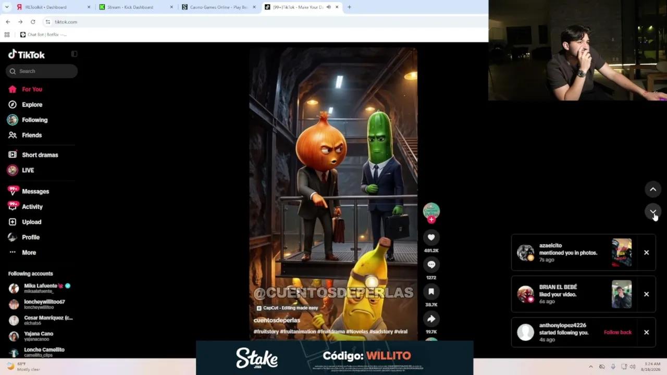Mute the TikTok tab audio icon
This screenshot has width=667, height=375.
pyautogui.click(x=328, y=7)
